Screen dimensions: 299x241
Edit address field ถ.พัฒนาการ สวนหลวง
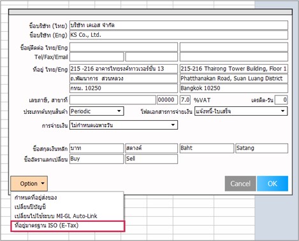(124, 79)
